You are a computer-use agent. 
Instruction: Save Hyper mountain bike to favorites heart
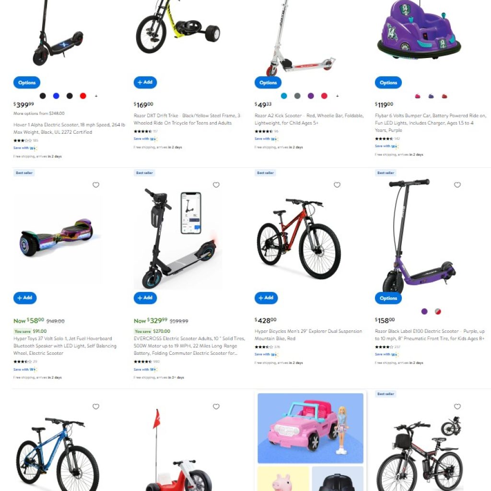(337, 185)
